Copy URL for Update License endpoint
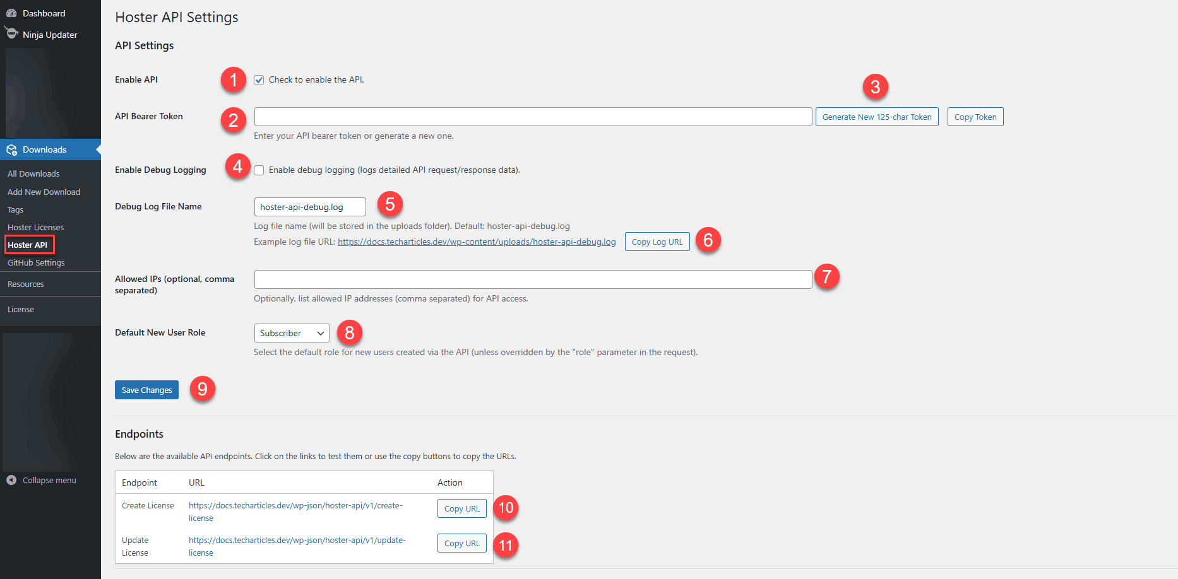This screenshot has width=1178, height=579. (x=462, y=543)
